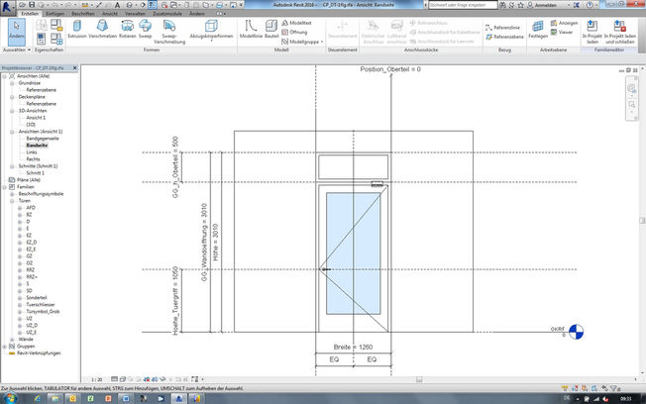
Task: Change the 1:20 view scale
Action: click(97, 379)
